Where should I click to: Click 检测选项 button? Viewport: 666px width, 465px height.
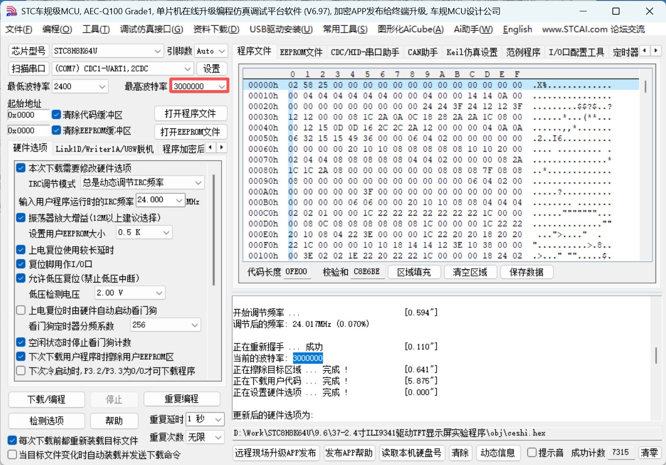point(46,420)
